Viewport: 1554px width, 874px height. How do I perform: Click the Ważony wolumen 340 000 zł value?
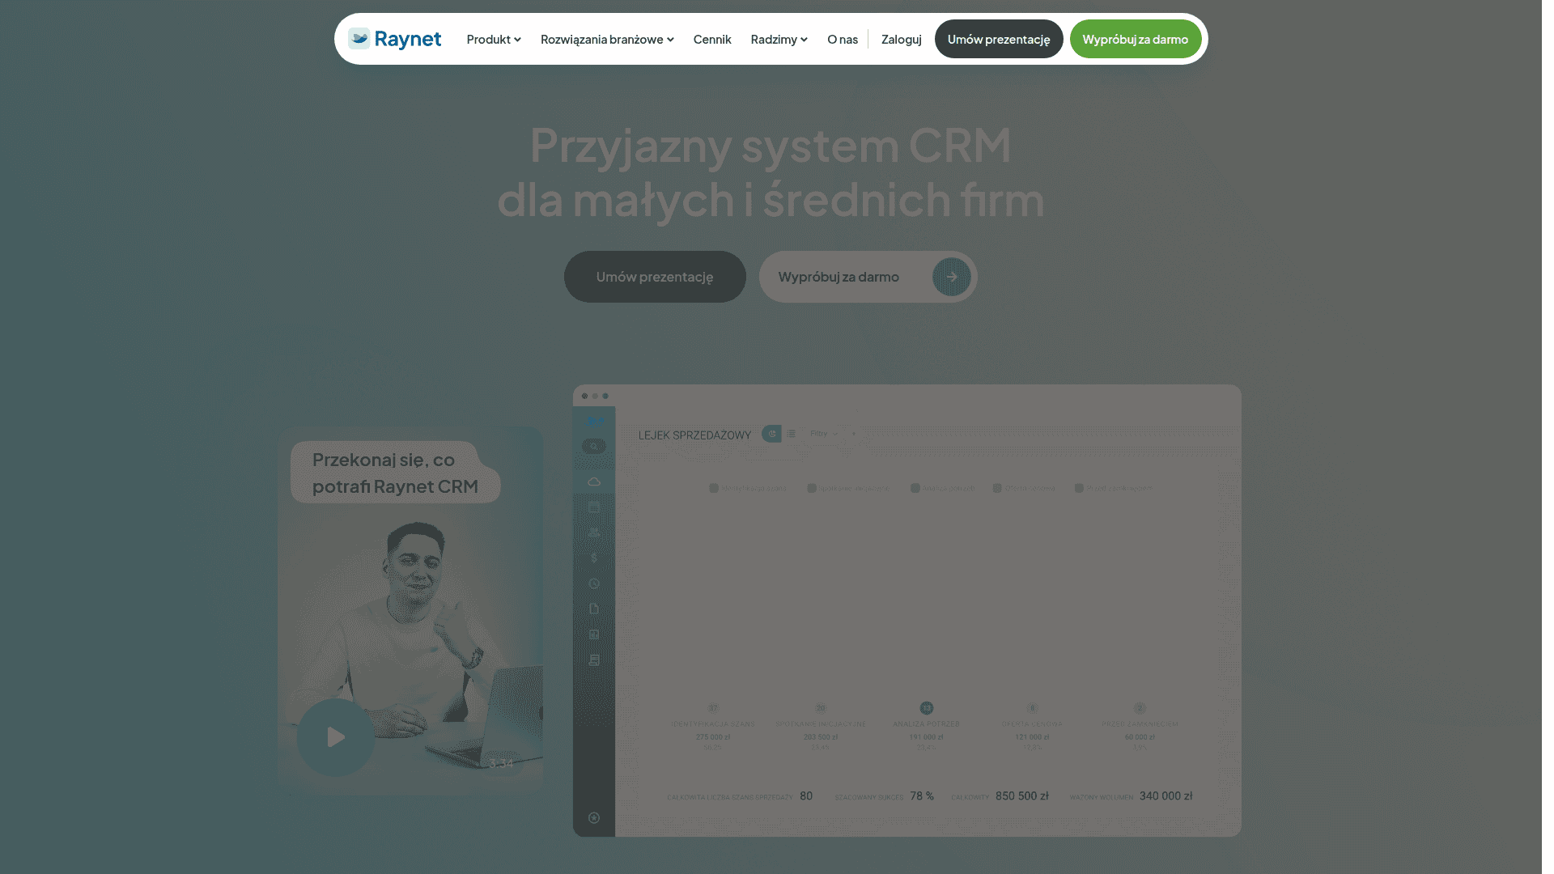[1166, 796]
